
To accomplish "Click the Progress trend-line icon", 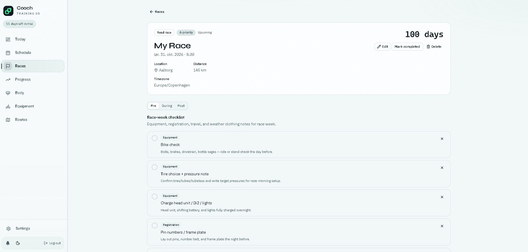I will coord(8,80).
